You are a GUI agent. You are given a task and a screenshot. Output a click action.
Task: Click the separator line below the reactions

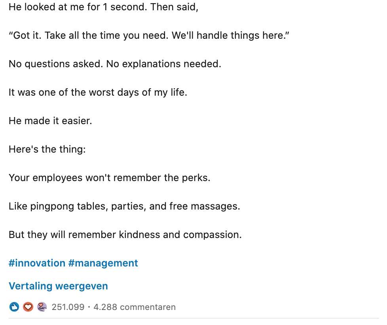tap(193, 318)
